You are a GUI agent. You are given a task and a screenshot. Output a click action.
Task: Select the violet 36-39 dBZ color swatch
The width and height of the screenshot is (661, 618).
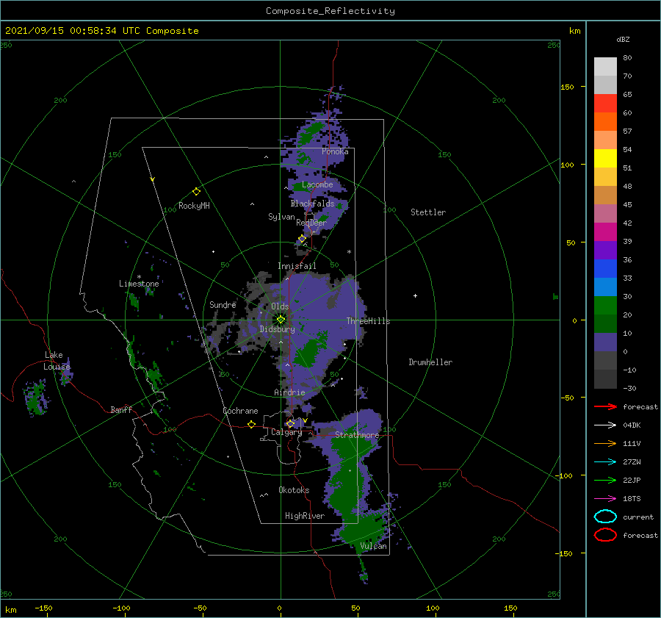click(x=605, y=250)
